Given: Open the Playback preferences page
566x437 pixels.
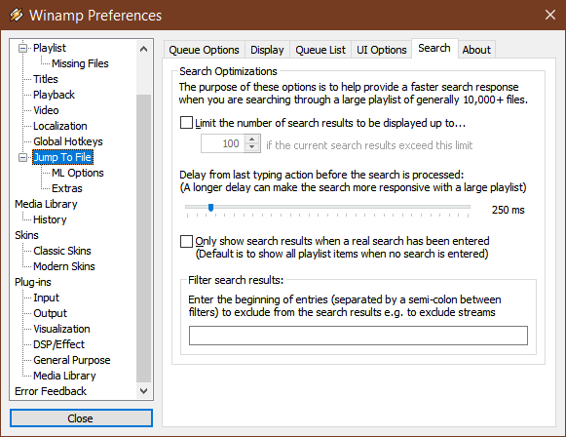Looking at the screenshot, I should 54,95.
